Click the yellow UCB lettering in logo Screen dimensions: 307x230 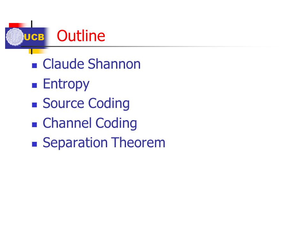coord(34,37)
